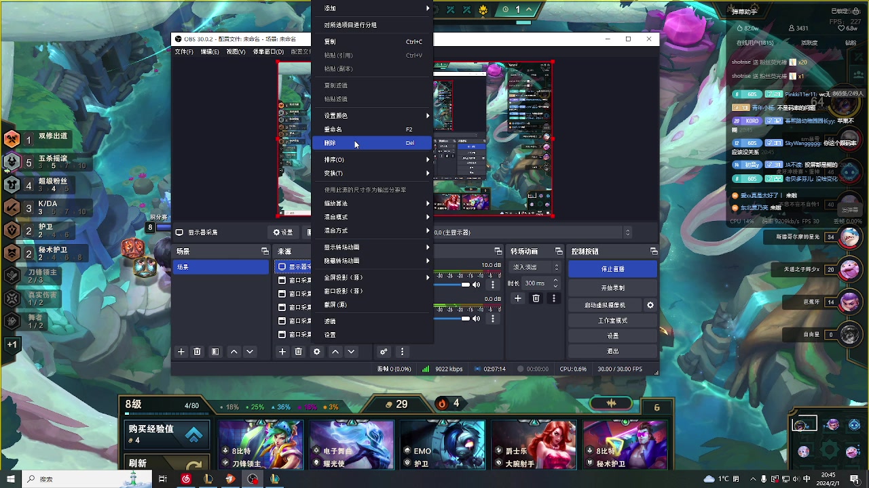
Task: Open scene filters icon in the Scenes dock
Action: pos(215,352)
